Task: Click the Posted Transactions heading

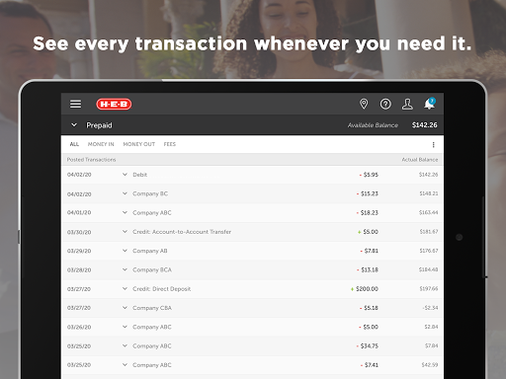Action: (x=91, y=160)
